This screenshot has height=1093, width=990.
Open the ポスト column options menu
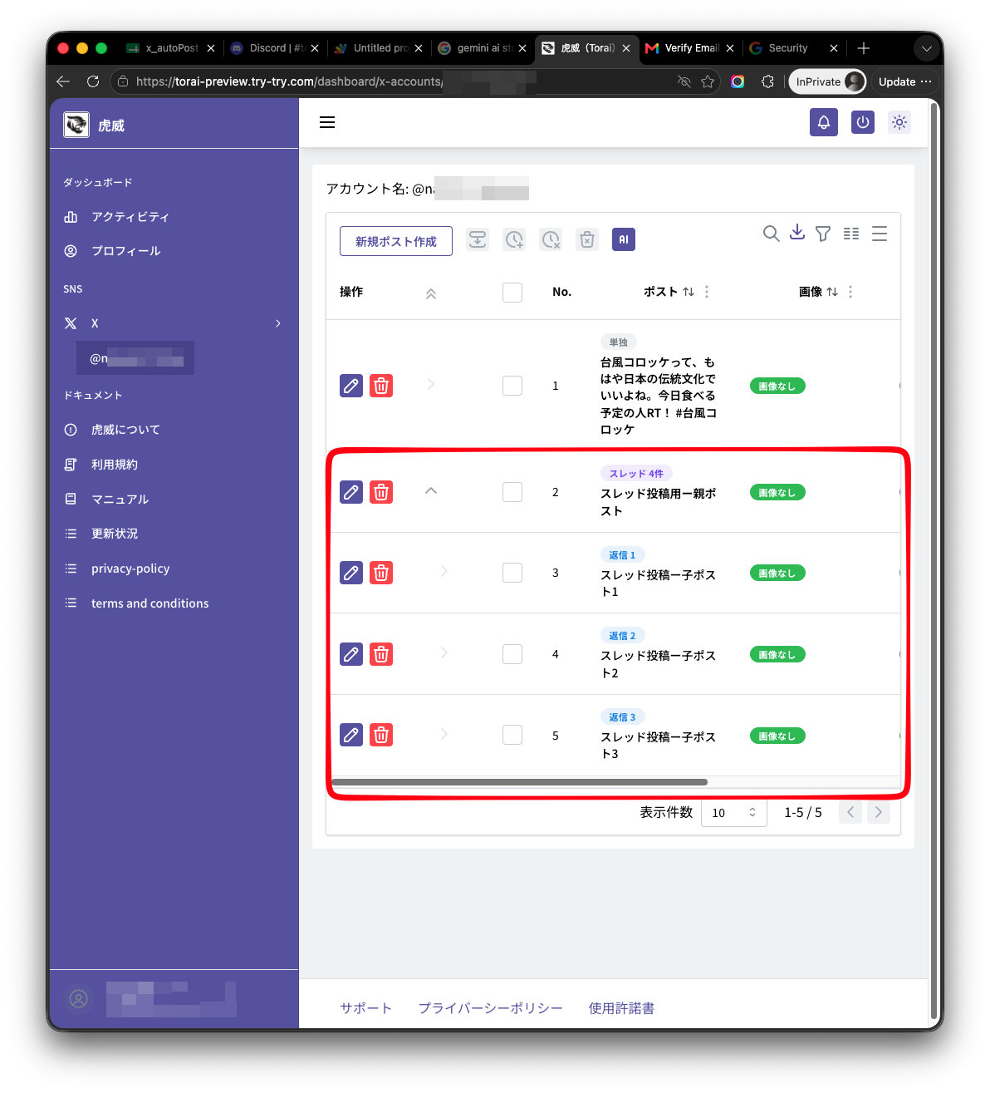[707, 292]
